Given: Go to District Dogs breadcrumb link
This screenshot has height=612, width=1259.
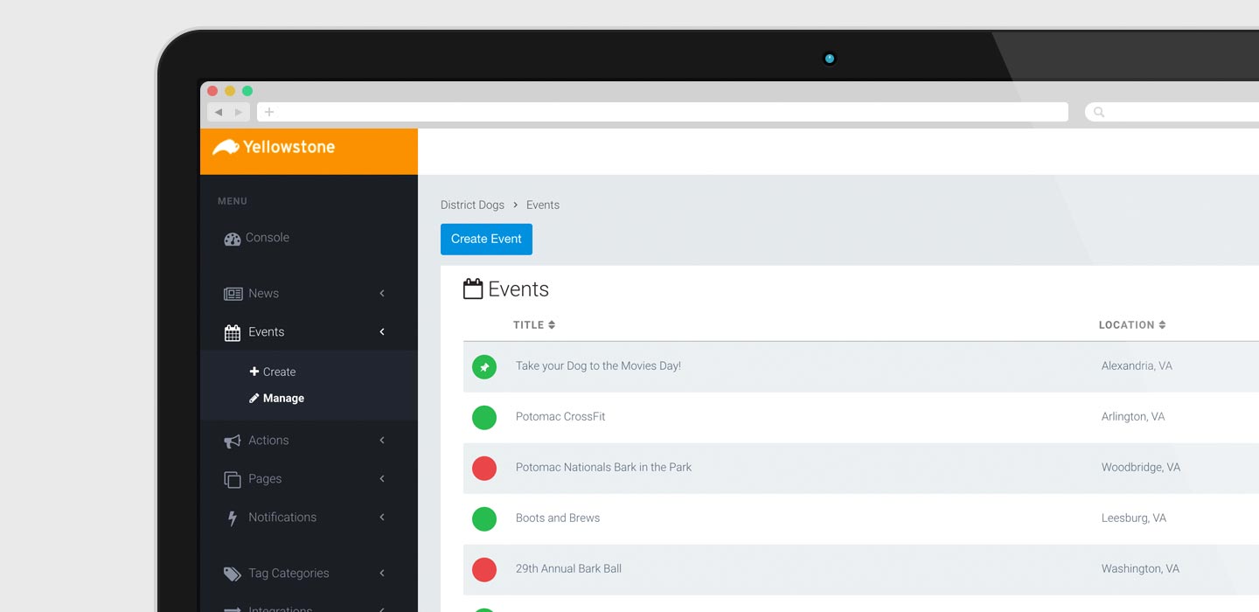Looking at the screenshot, I should [472, 205].
